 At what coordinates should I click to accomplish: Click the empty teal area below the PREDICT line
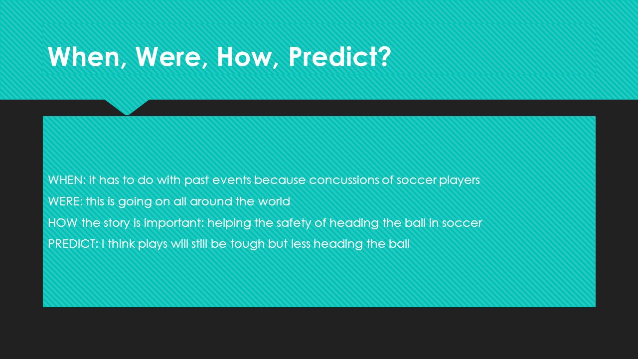click(319, 279)
